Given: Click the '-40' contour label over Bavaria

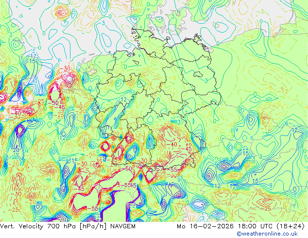Looking at the screenshot, I should [x=171, y=144].
